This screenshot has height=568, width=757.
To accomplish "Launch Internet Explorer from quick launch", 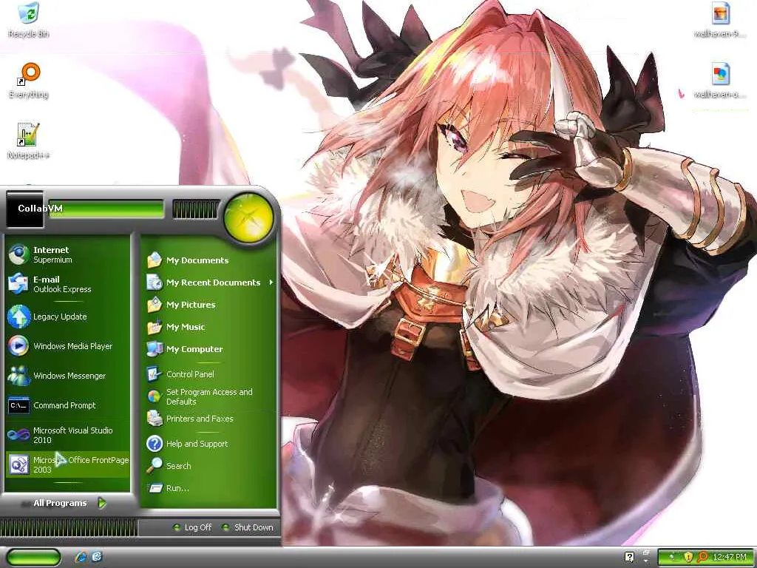I will (x=81, y=557).
